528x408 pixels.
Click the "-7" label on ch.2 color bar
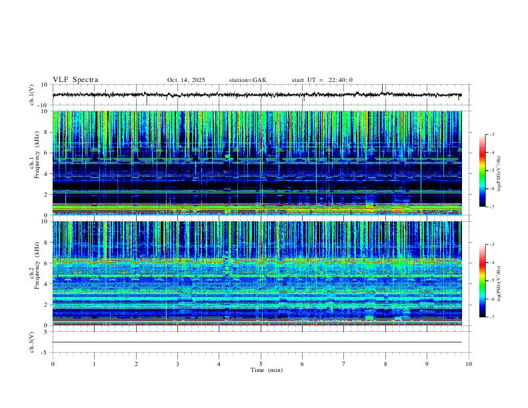[x=491, y=317]
